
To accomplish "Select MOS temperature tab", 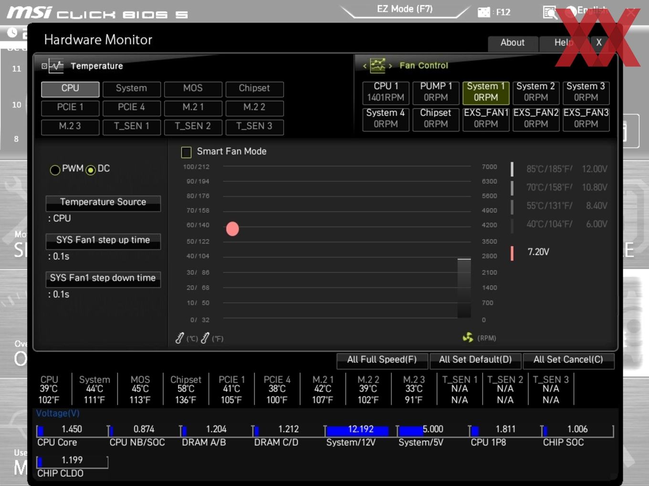I will pos(193,89).
